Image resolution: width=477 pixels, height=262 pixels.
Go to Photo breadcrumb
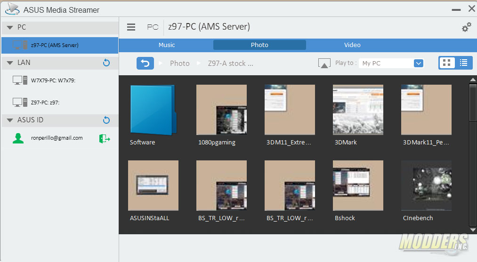tap(180, 63)
